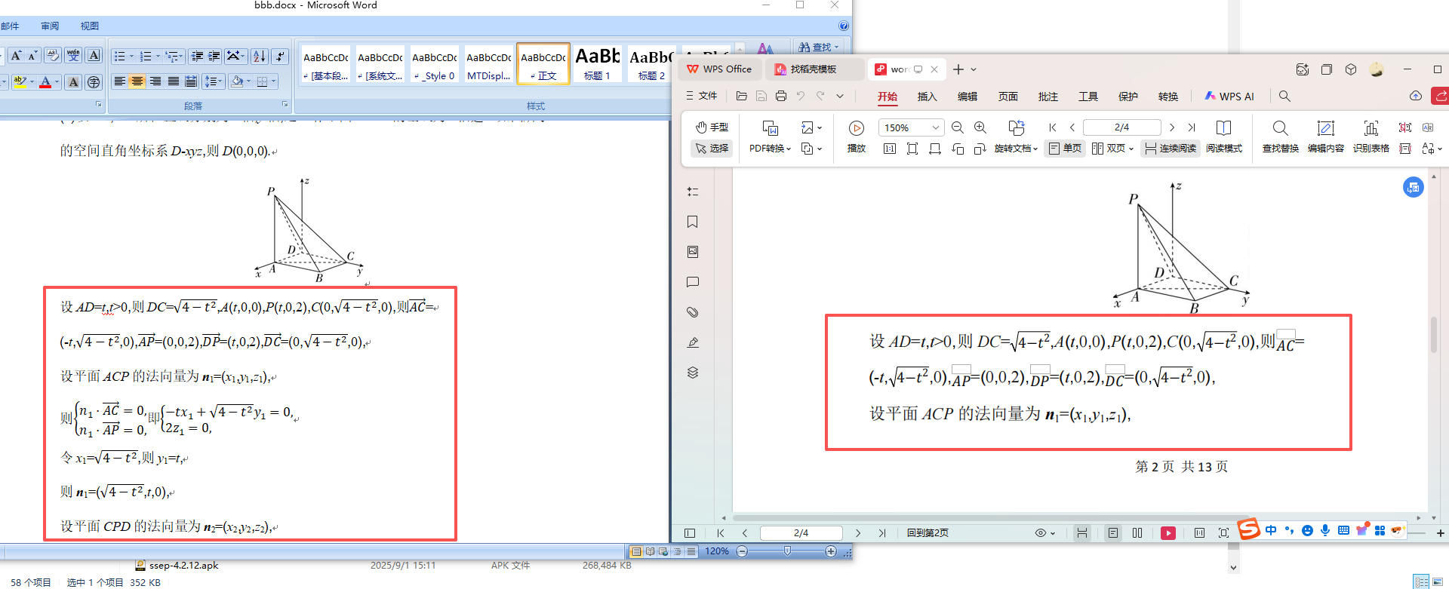
Task: Click the print icon in WPS quick toolbar
Action: [x=781, y=96]
